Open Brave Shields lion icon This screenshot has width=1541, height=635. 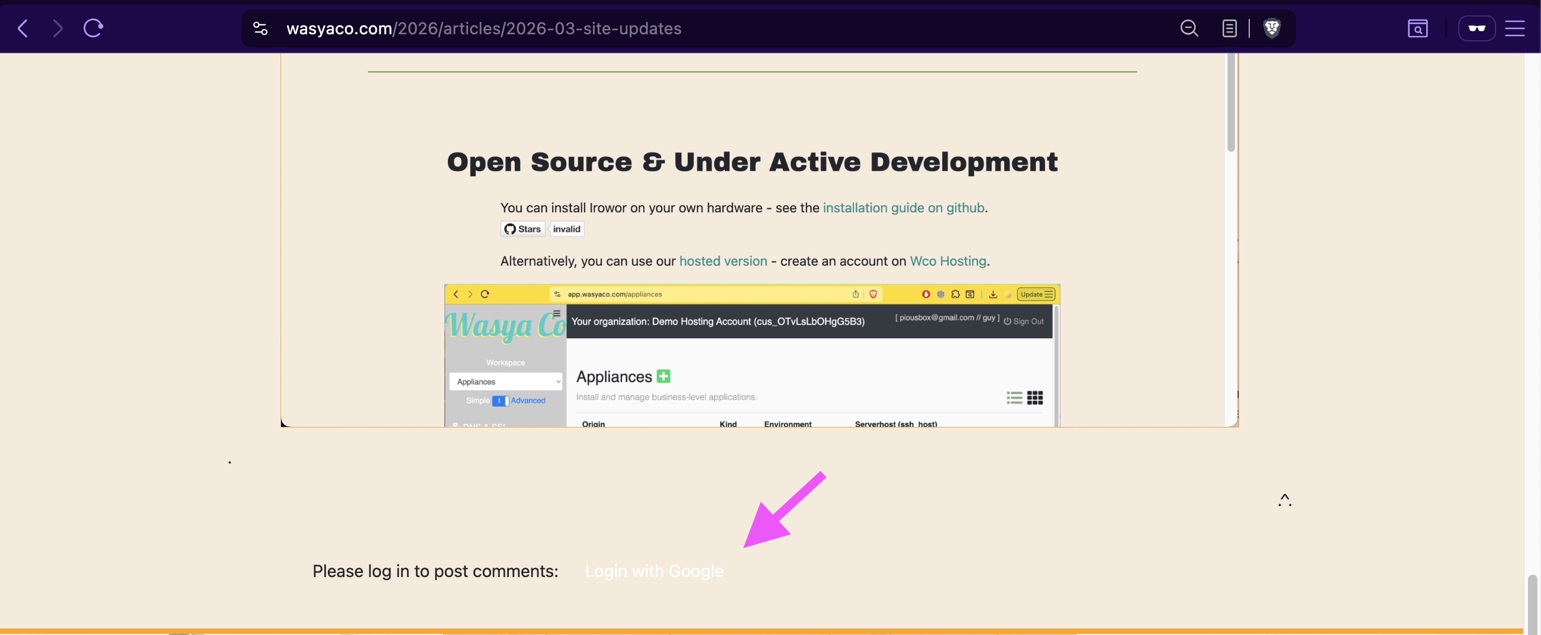point(1272,28)
